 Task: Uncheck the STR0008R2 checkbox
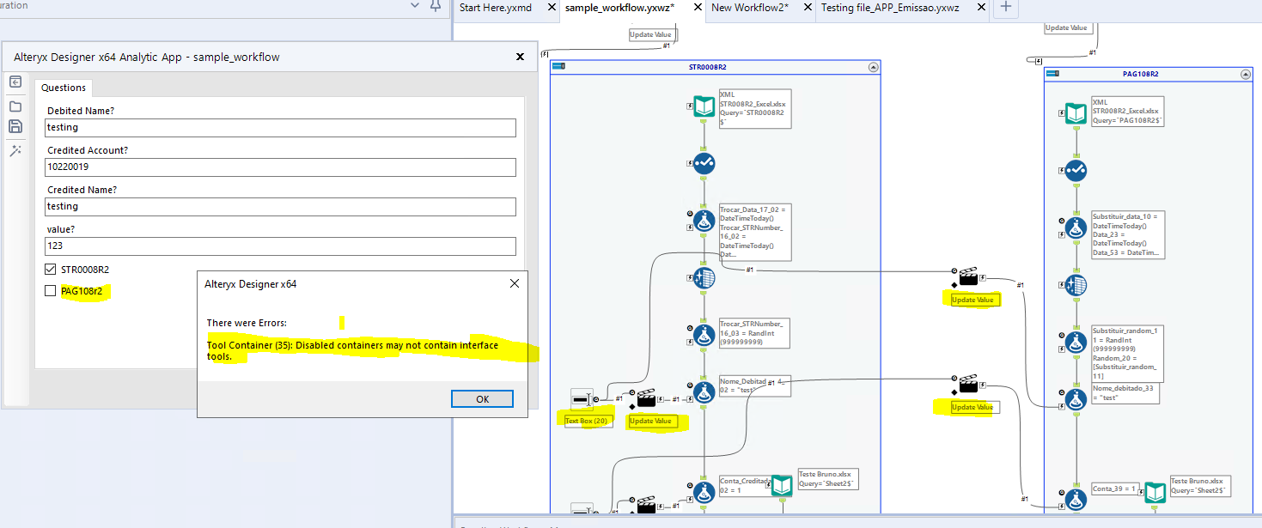tap(50, 269)
